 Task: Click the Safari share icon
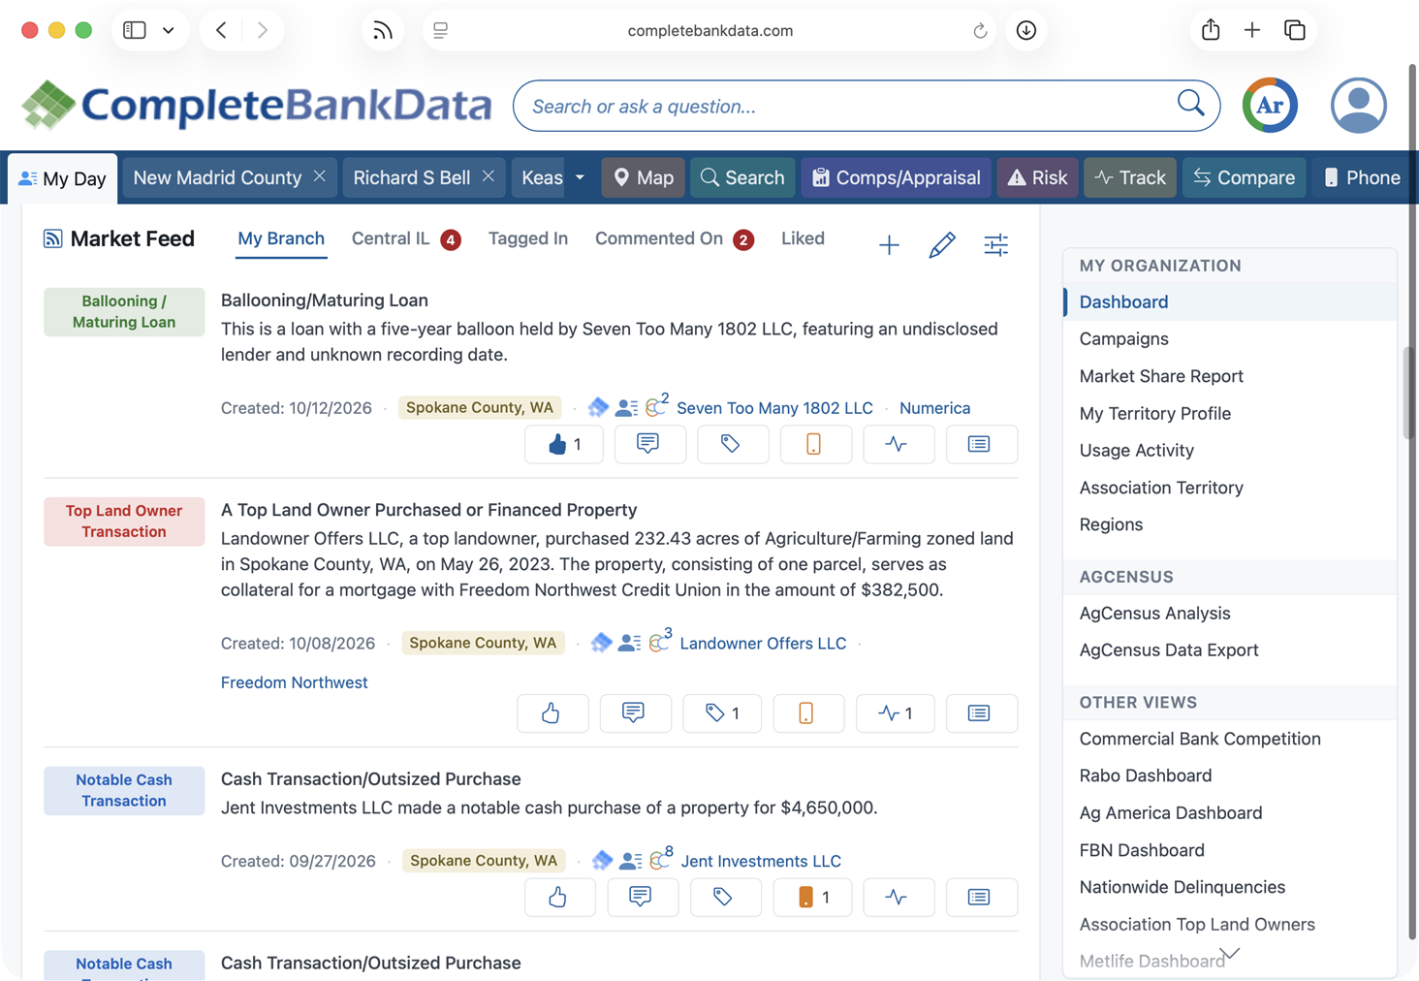[x=1211, y=30]
